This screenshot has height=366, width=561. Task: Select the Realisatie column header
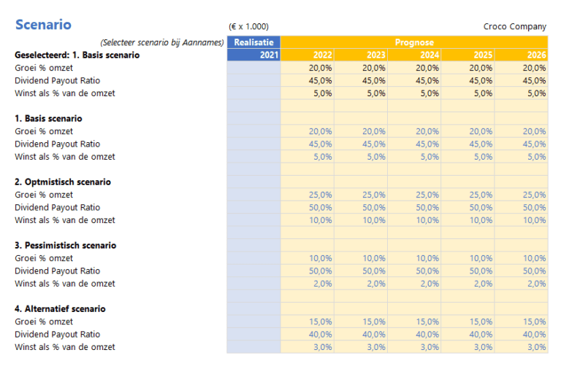[x=253, y=42]
